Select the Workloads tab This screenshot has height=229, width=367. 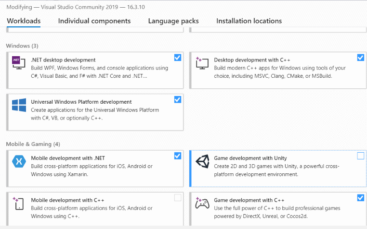[x=24, y=21]
